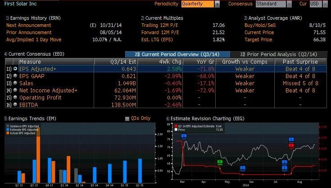Click the Q3/14 Est column header
Image resolution: width=331 pixels, height=188 pixels.
tap(115, 61)
